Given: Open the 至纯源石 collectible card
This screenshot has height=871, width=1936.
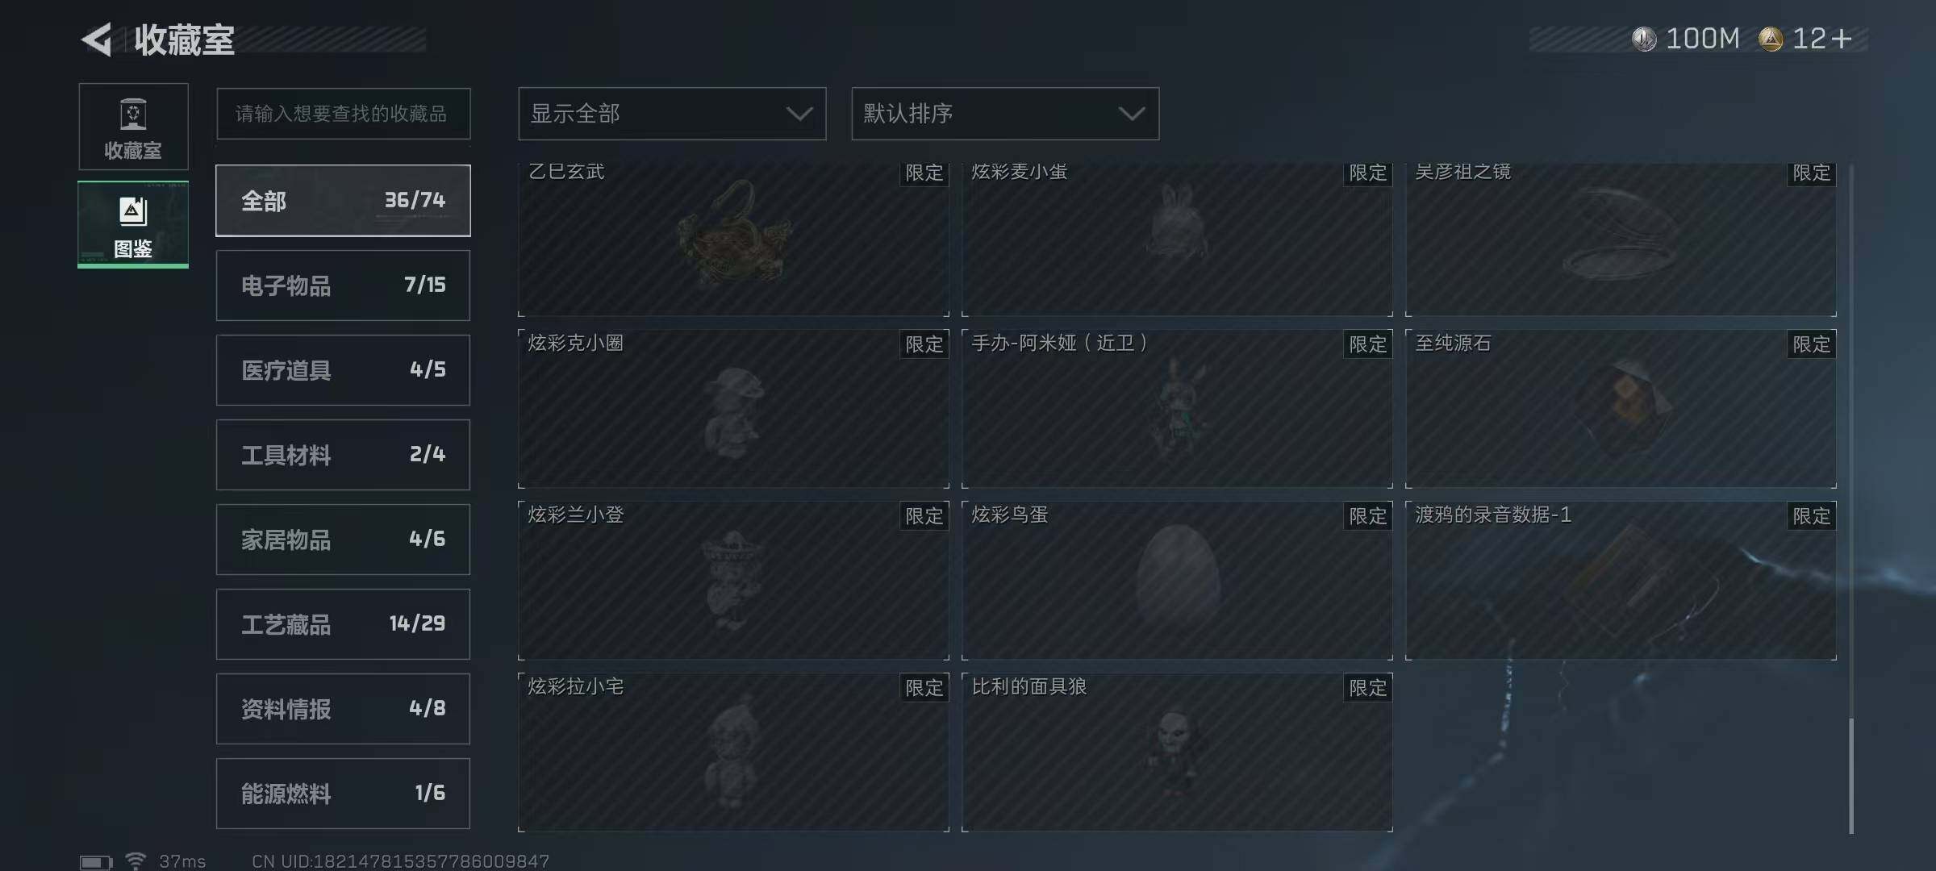Looking at the screenshot, I should (1621, 409).
